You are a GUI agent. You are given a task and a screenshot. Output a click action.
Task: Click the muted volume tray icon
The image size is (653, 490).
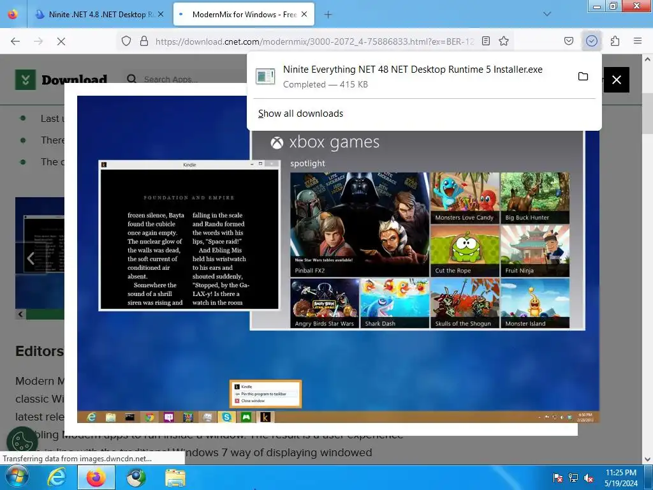[x=589, y=477]
